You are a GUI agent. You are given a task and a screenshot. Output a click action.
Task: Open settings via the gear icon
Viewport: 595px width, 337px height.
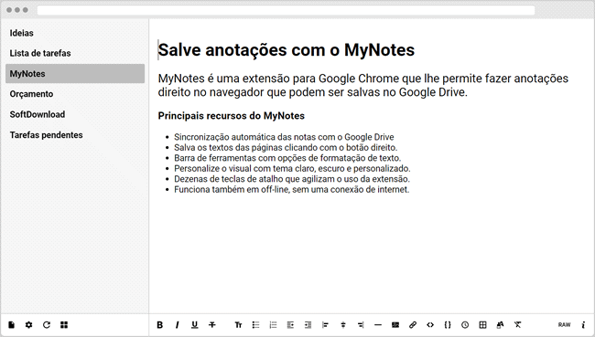tap(29, 325)
